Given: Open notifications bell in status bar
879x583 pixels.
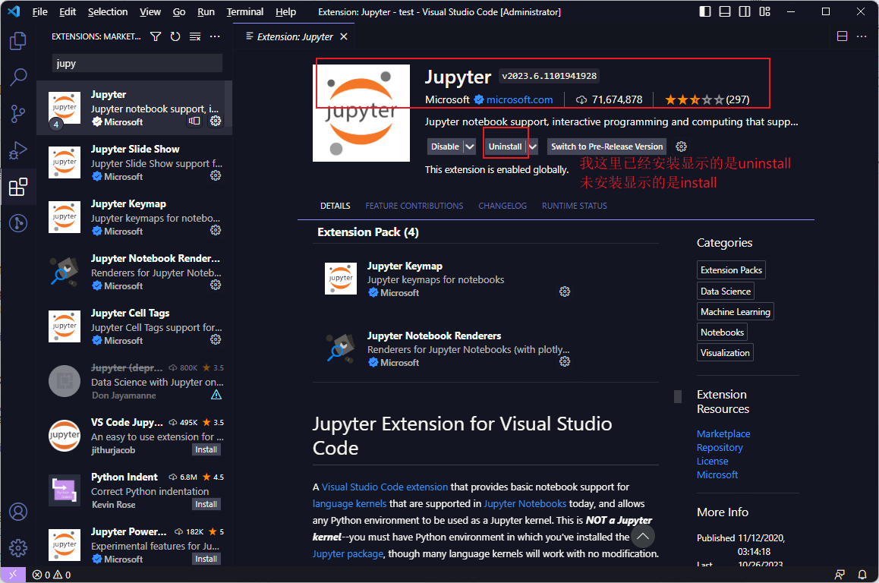Looking at the screenshot, I should 862,575.
